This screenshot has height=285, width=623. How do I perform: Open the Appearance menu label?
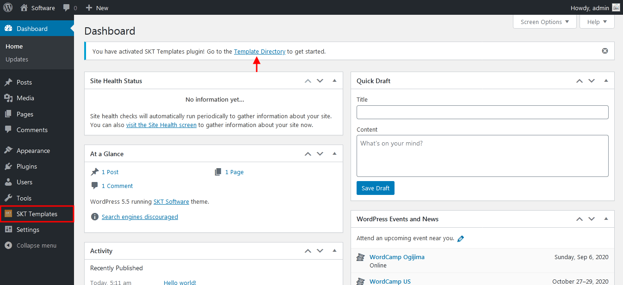click(x=33, y=151)
